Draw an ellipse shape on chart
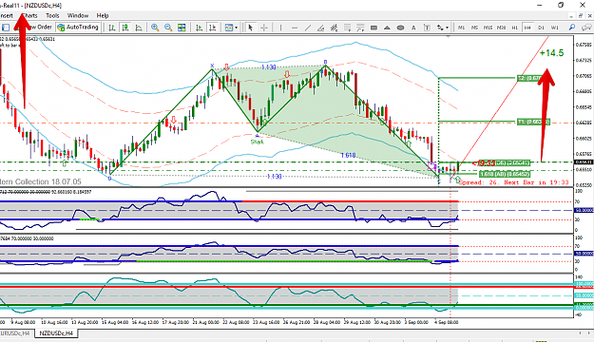Viewport: 594px width, 342px height. [400, 28]
